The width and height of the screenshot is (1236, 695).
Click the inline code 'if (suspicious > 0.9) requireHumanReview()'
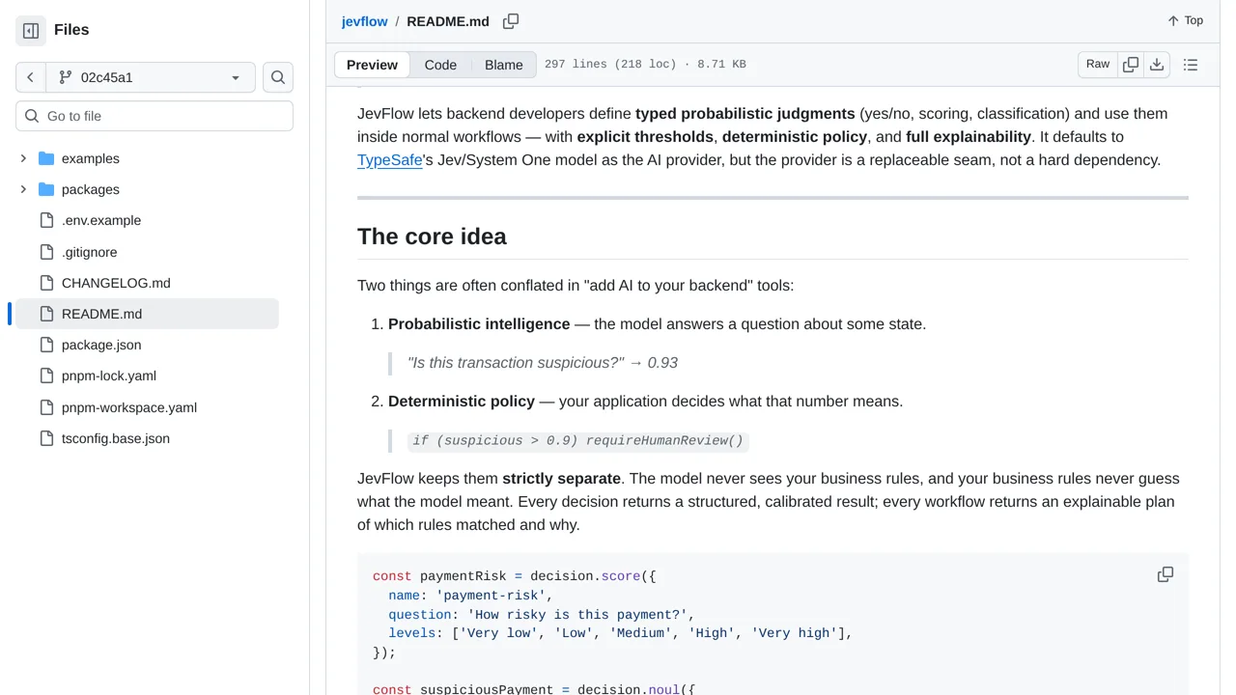click(578, 440)
